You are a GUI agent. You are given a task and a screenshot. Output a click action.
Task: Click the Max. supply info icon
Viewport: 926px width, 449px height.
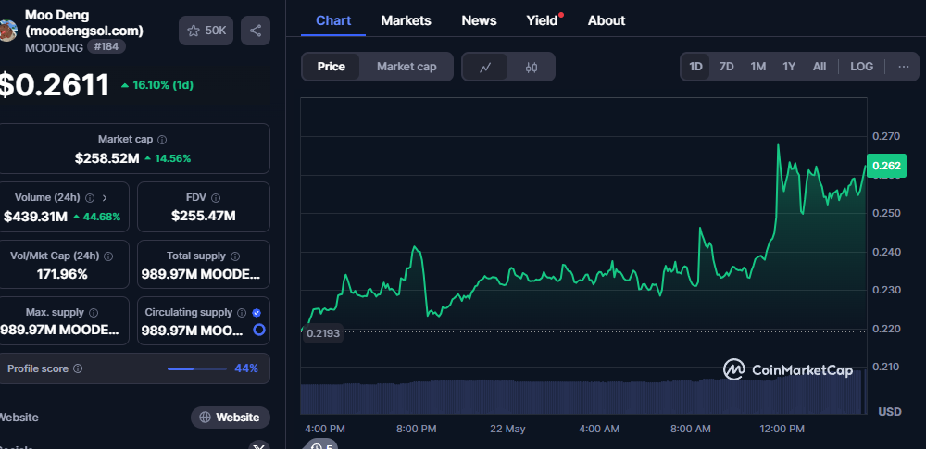coord(94,313)
